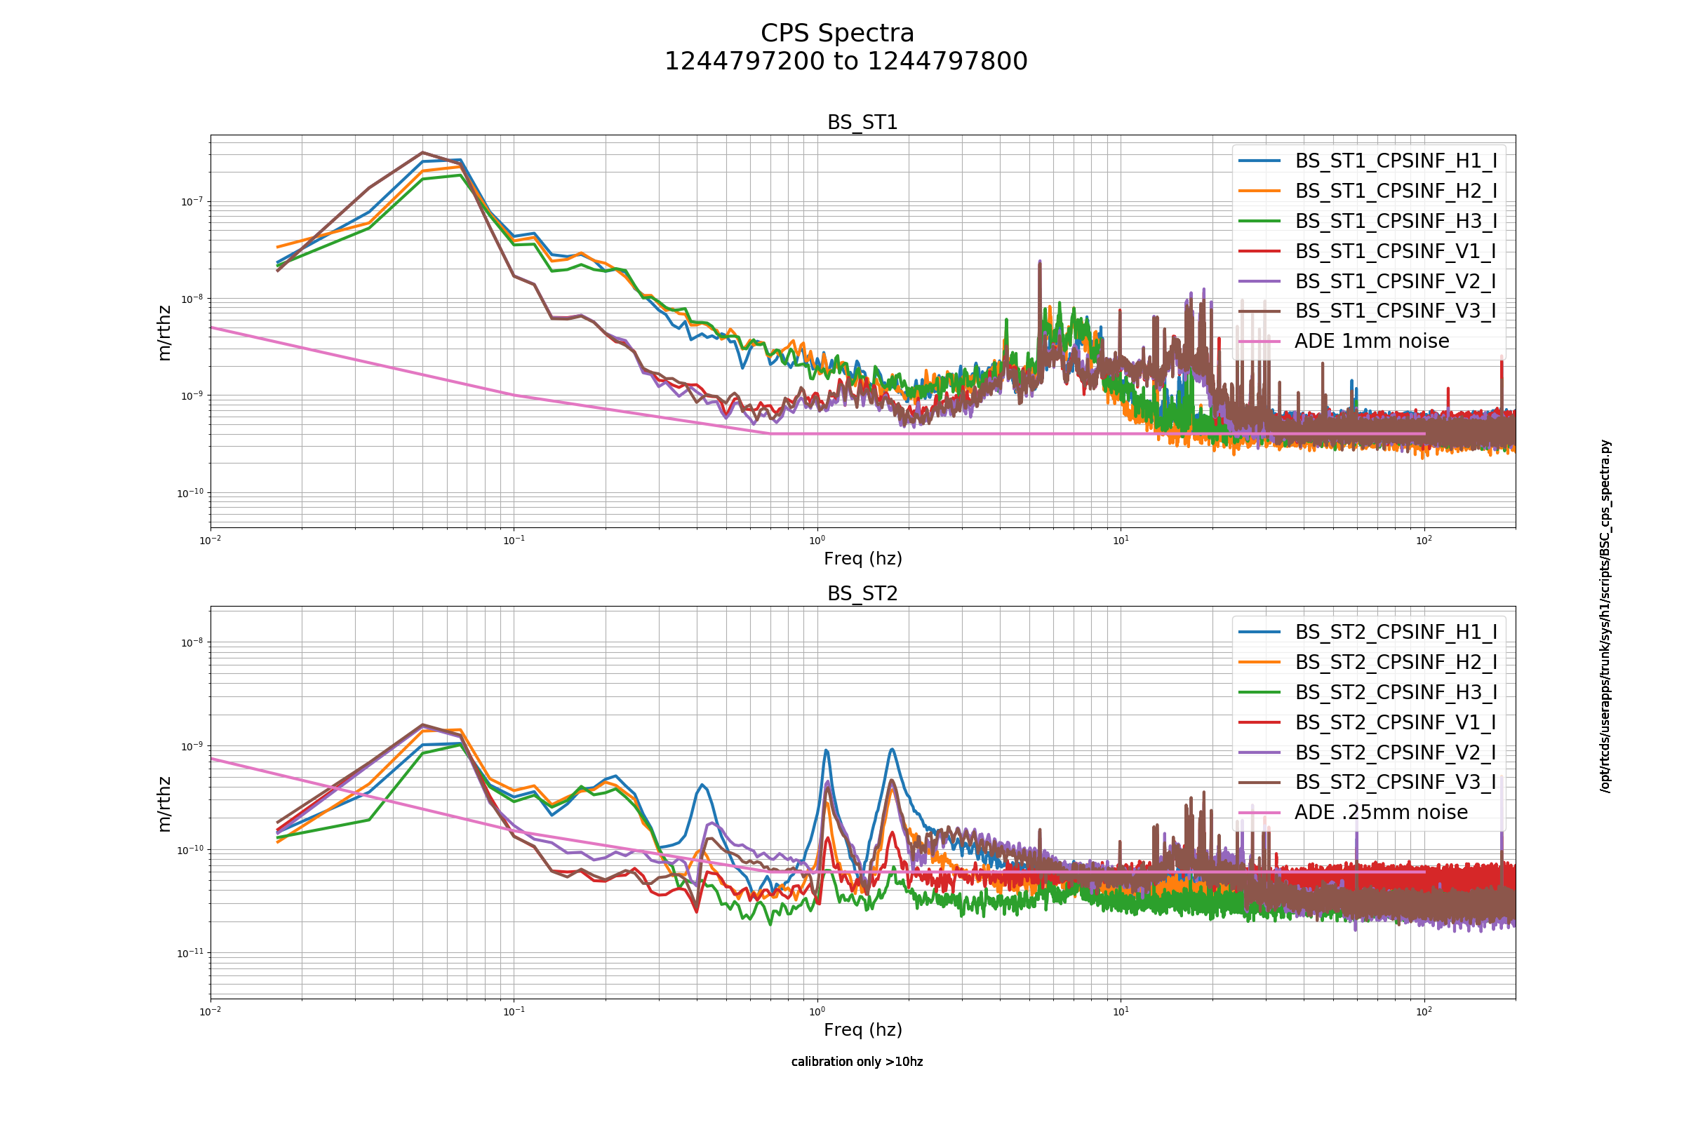Click the 10⁻¹ x-axis tick label under BS_ST2

pyautogui.click(x=514, y=1011)
